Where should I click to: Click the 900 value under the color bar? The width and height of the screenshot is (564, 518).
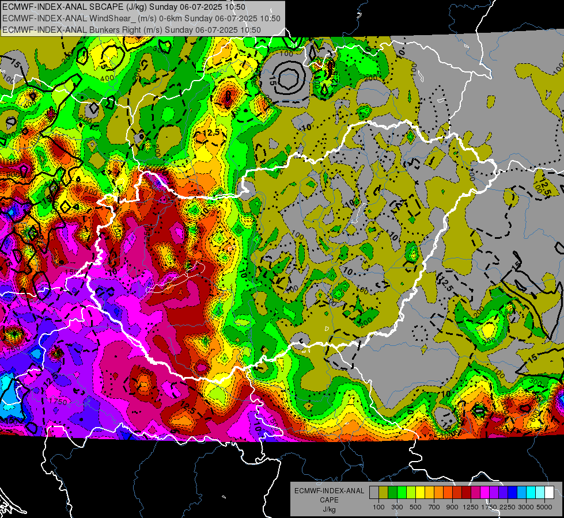(x=452, y=507)
